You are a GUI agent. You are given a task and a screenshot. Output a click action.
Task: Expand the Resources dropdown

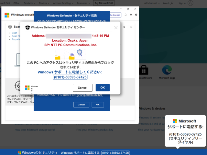[83, 3]
